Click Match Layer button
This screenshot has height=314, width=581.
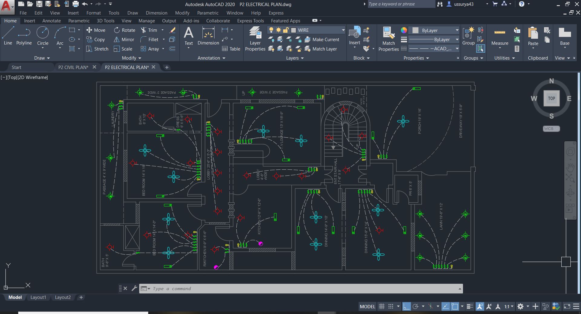pyautogui.click(x=321, y=49)
